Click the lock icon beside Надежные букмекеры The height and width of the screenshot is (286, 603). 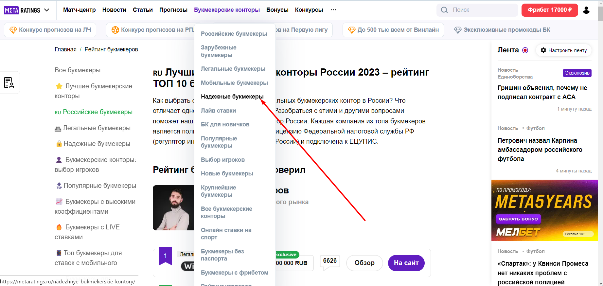pos(59,144)
